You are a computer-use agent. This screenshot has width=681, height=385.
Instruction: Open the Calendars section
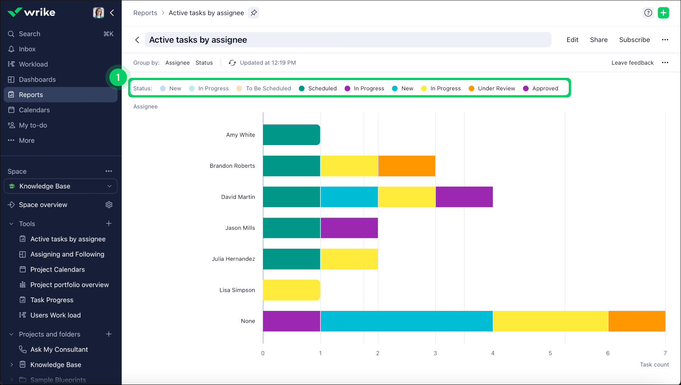point(34,110)
